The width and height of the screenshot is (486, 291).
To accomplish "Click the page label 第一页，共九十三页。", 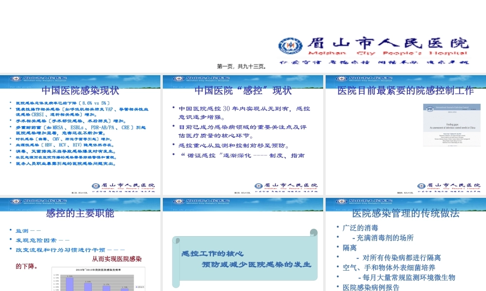I will [242, 66].
